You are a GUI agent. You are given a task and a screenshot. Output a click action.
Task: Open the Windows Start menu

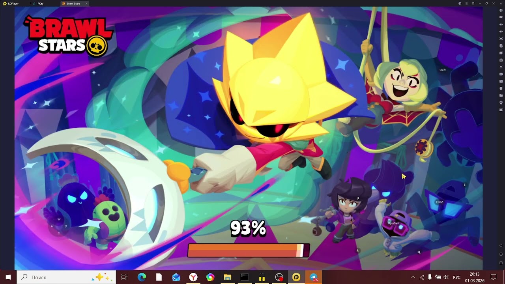click(x=8, y=277)
